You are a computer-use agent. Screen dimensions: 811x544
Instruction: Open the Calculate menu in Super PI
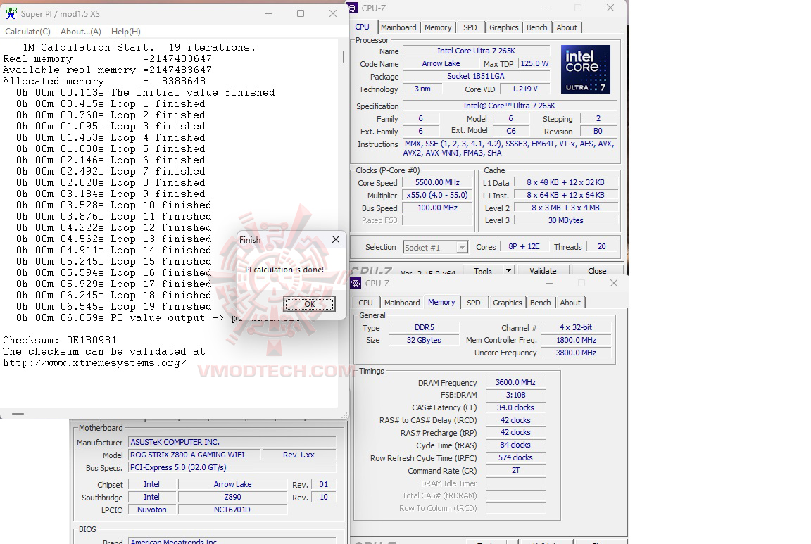click(27, 31)
